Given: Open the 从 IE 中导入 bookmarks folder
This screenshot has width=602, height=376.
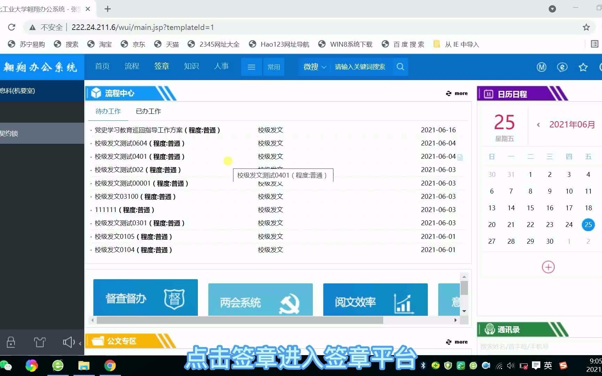Looking at the screenshot, I should 456,44.
